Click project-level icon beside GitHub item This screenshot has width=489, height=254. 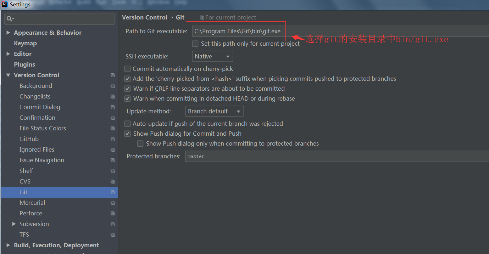click(112, 139)
